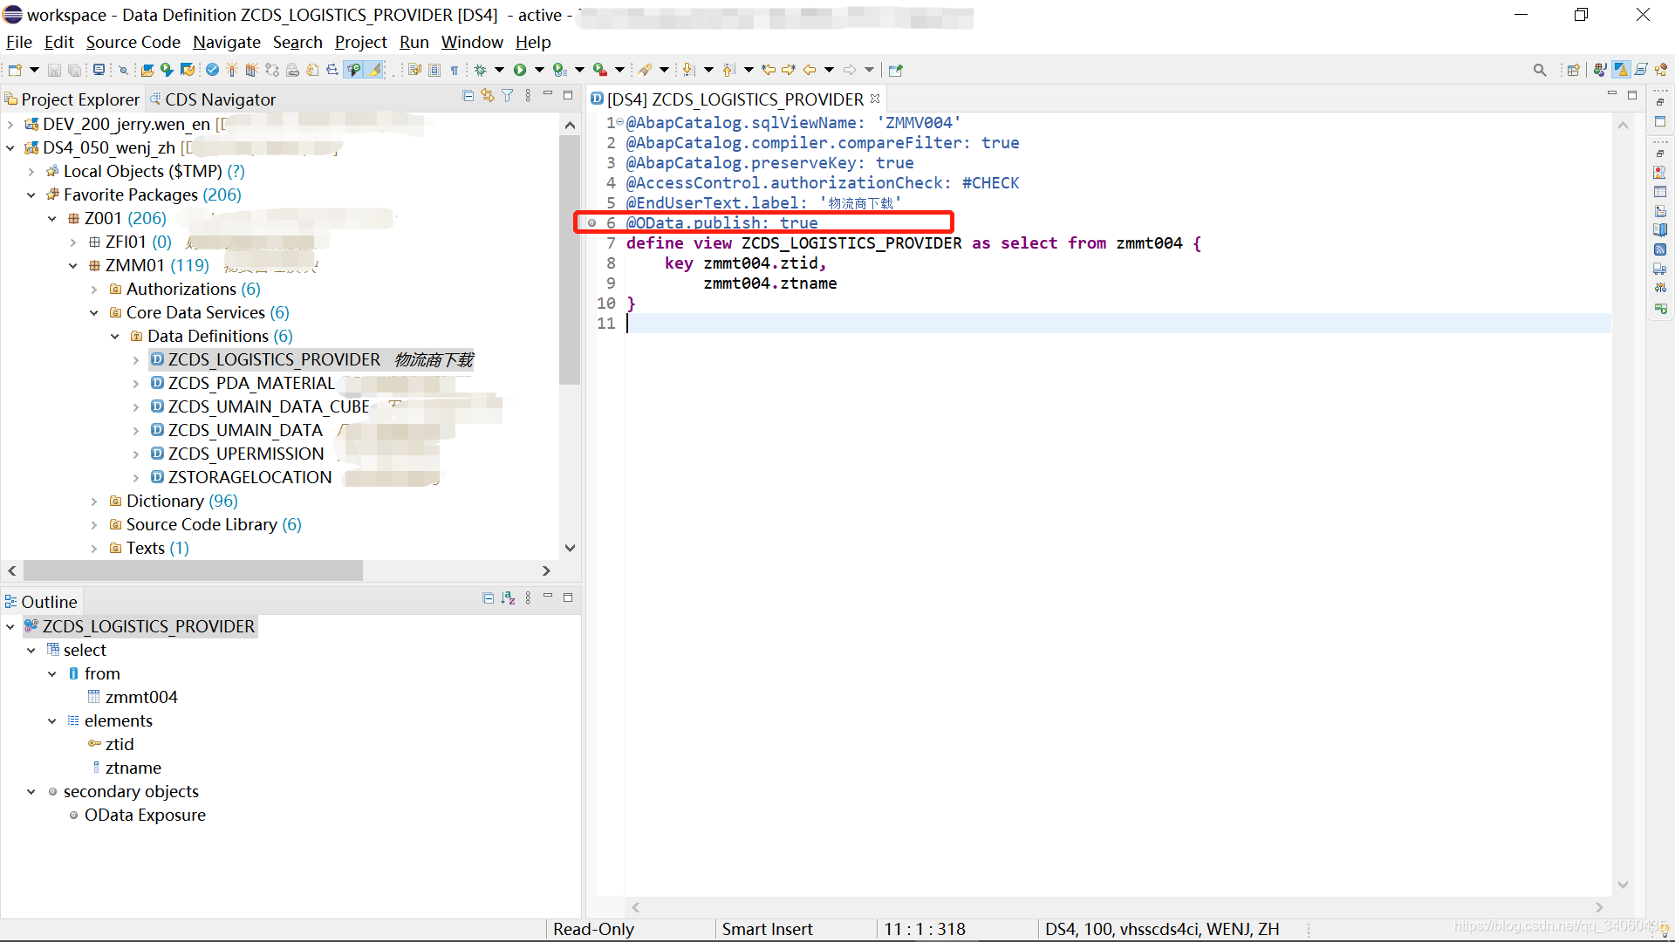The width and height of the screenshot is (1675, 942).
Task: Select OData Exposure in Outline
Action: click(145, 815)
